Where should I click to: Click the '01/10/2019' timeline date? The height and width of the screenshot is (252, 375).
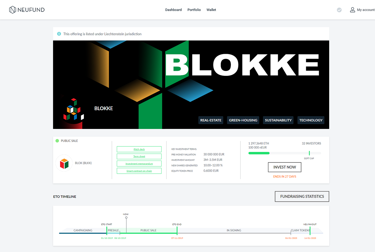point(107,238)
